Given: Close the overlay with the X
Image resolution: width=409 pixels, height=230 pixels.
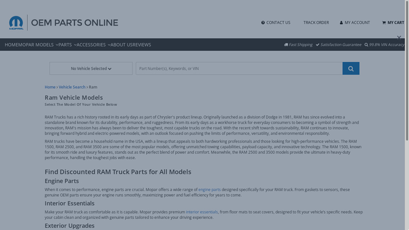Looking at the screenshot, I should click(399, 38).
